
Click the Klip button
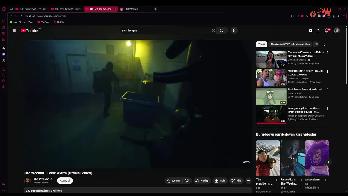pyautogui.click(x=236, y=180)
